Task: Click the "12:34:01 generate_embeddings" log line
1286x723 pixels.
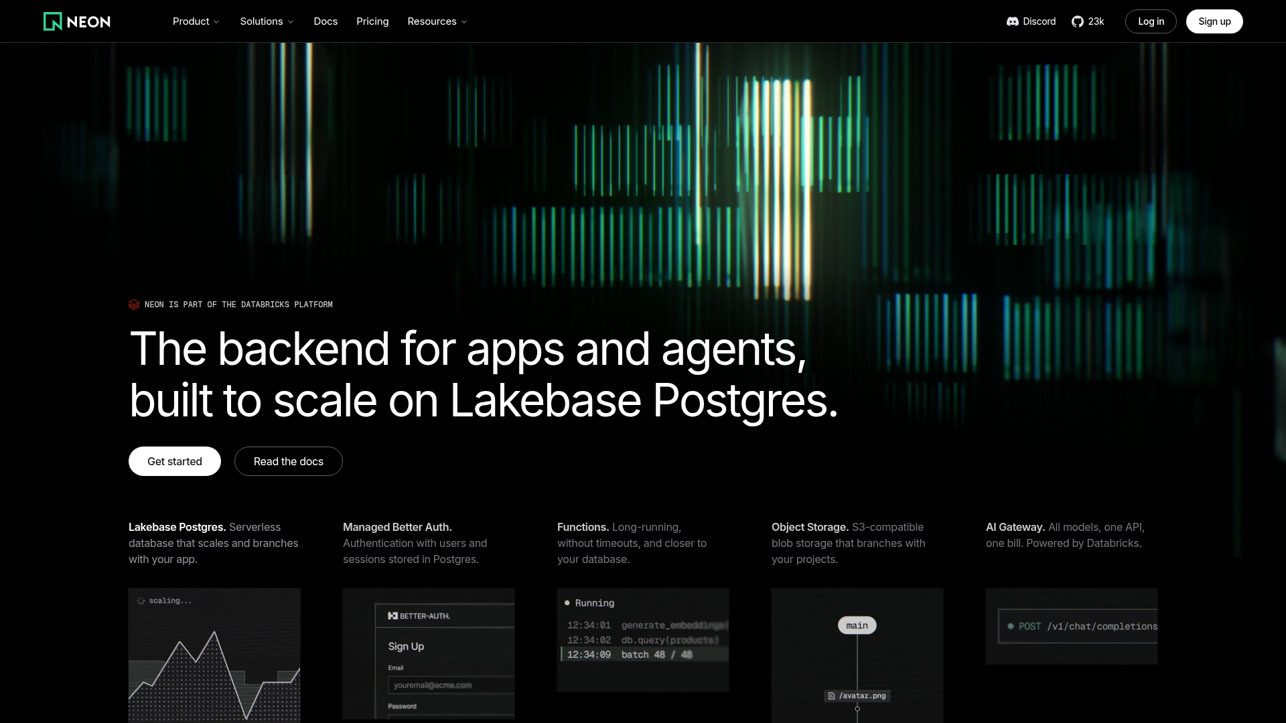Action: [648, 625]
